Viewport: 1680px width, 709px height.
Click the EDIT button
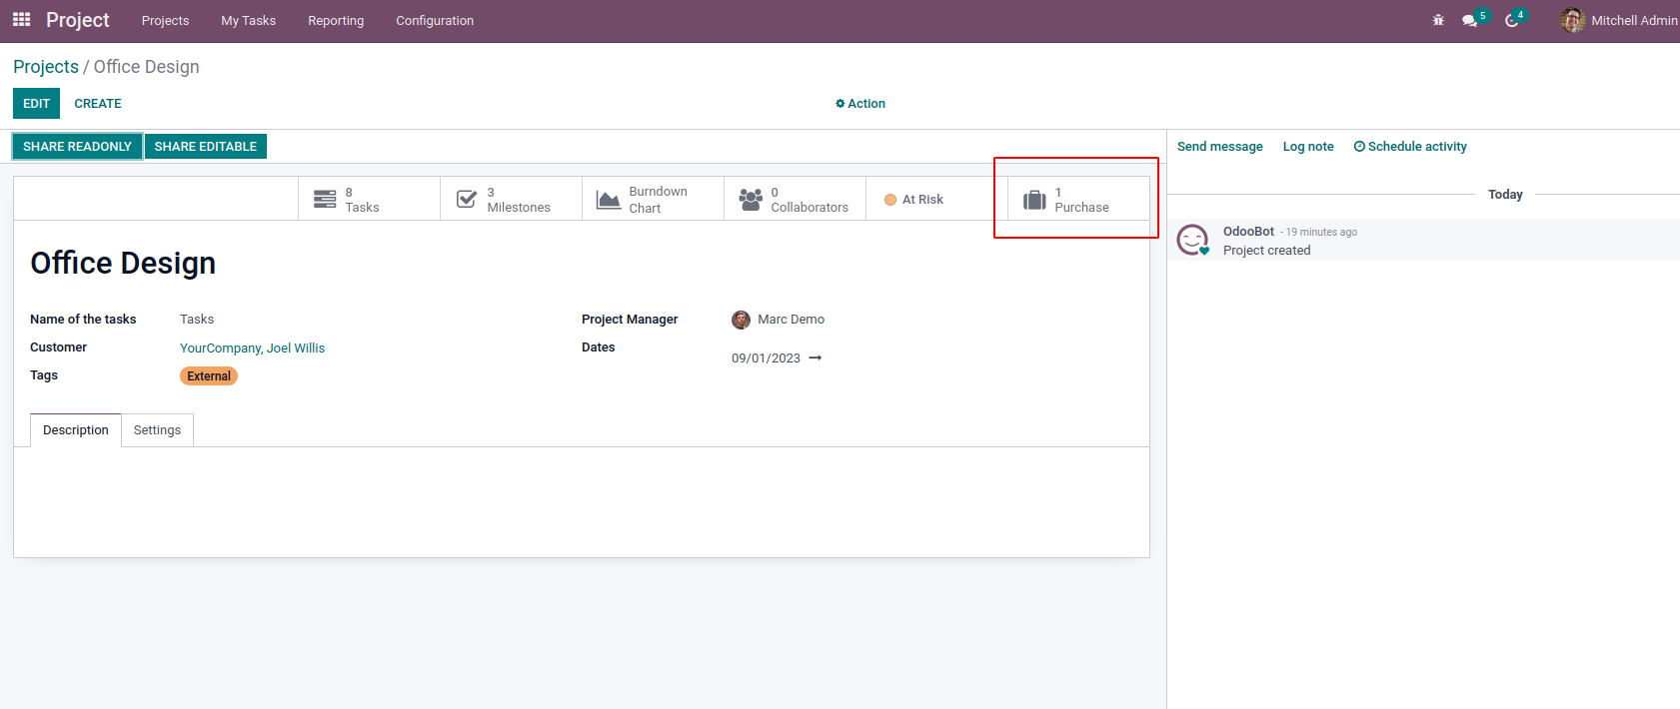(36, 104)
